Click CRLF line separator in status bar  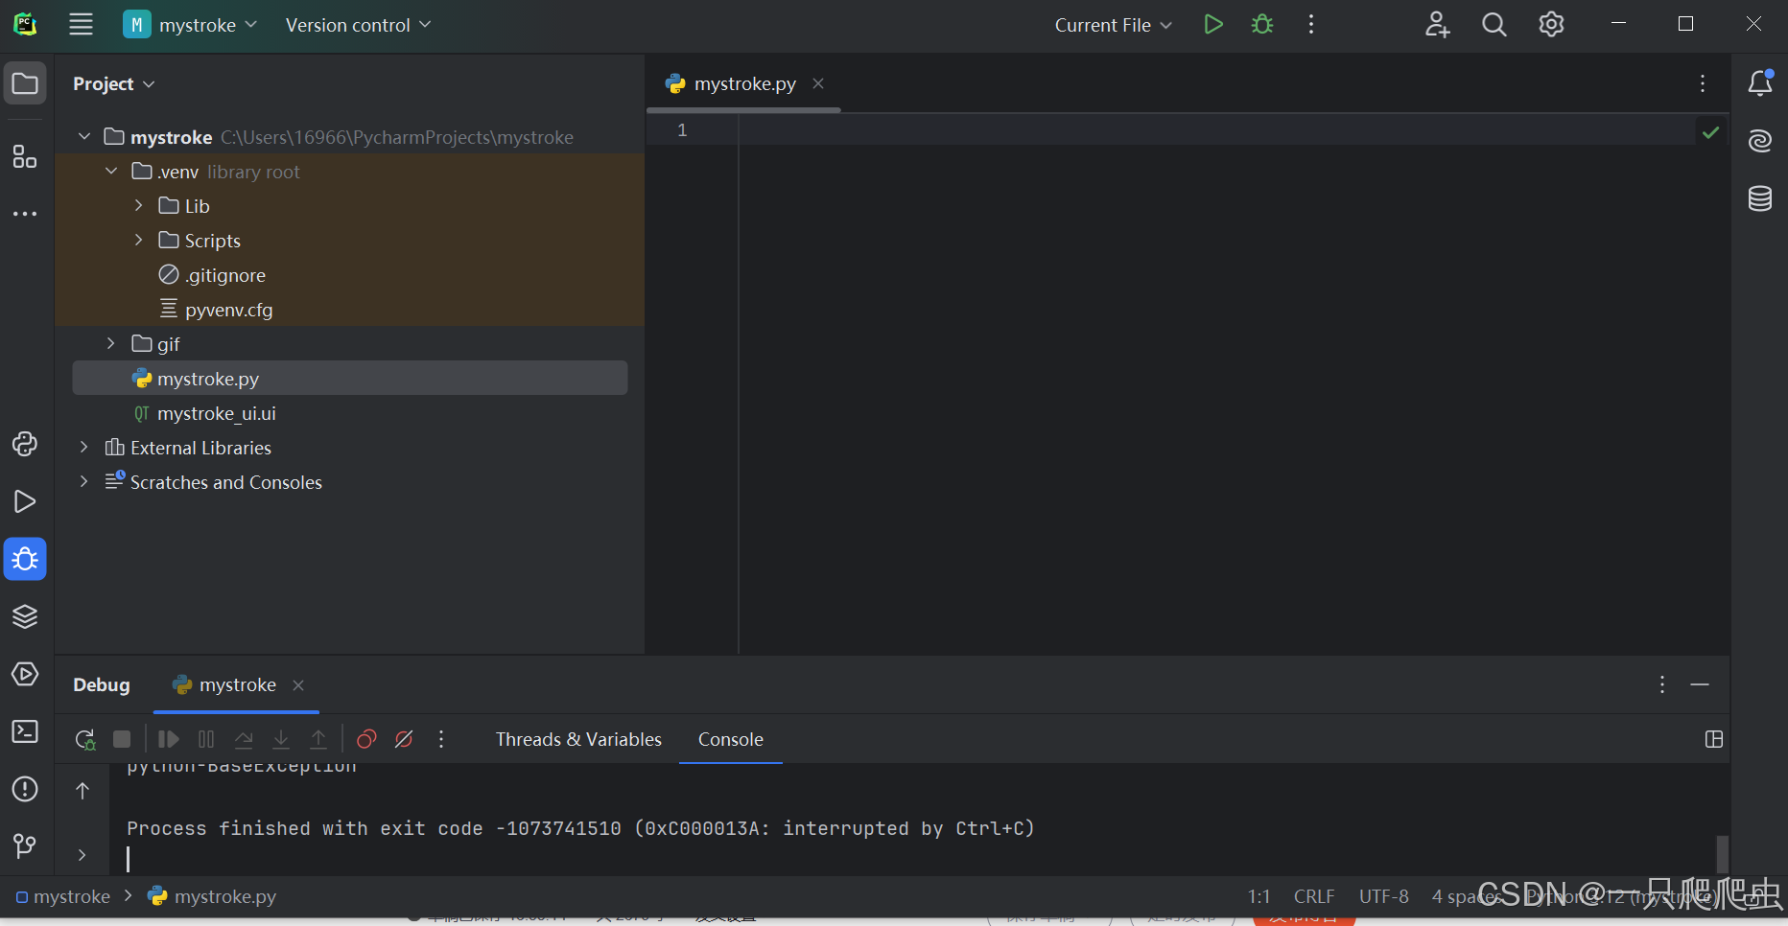pyautogui.click(x=1313, y=896)
